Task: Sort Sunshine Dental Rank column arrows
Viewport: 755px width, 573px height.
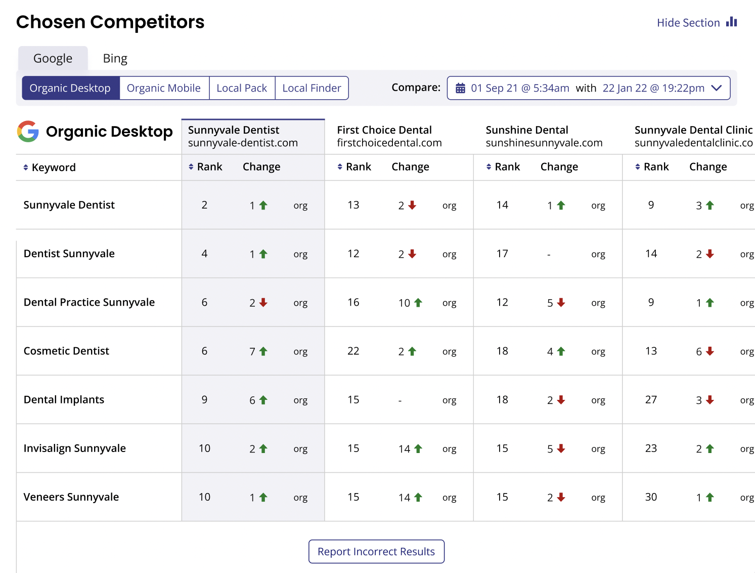Action: coord(488,167)
